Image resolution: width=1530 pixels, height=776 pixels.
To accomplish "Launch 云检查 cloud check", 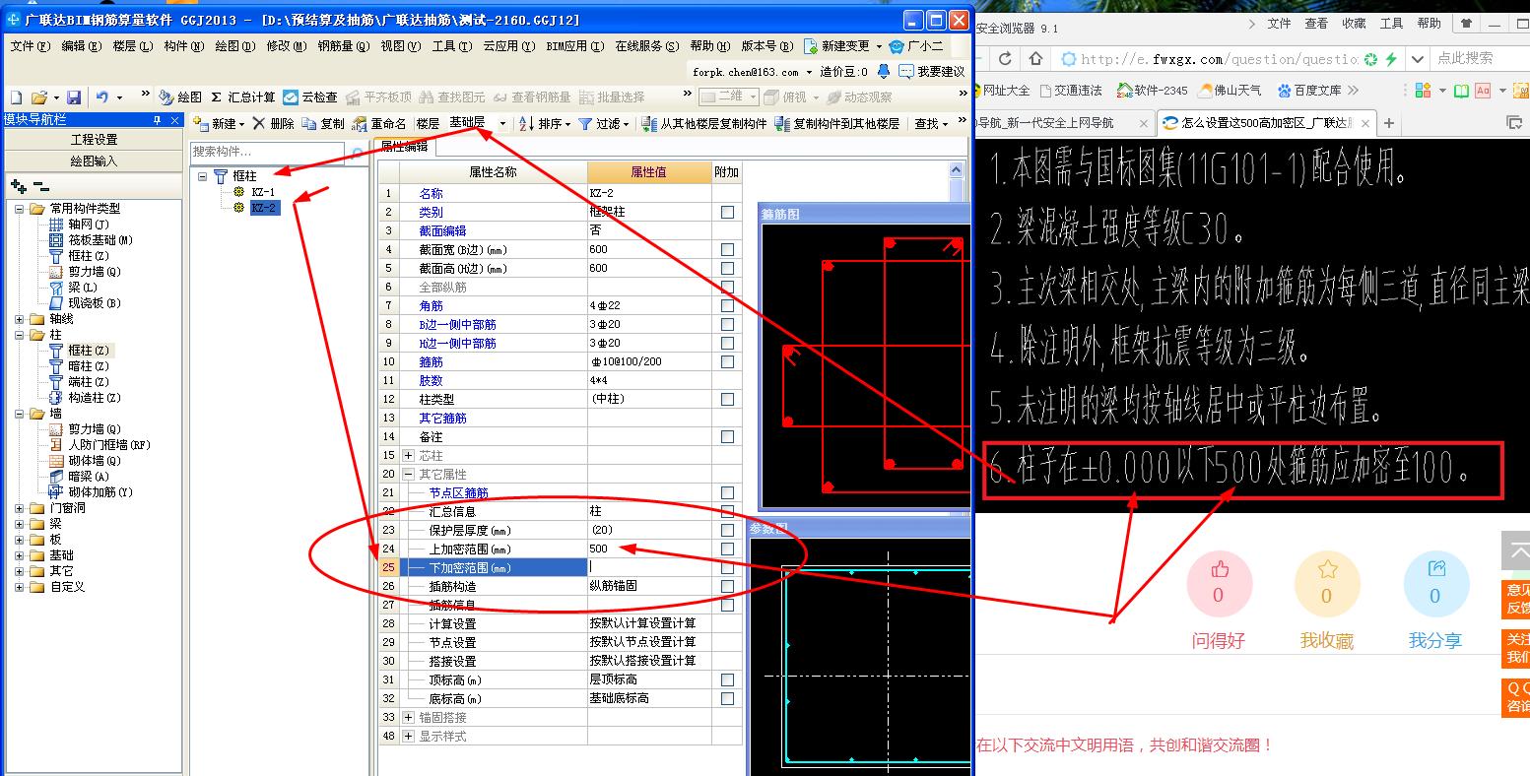I will pos(310,97).
